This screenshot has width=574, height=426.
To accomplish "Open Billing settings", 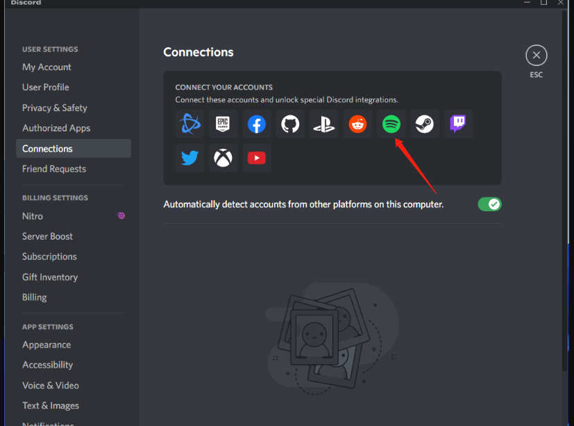I will point(74,297).
